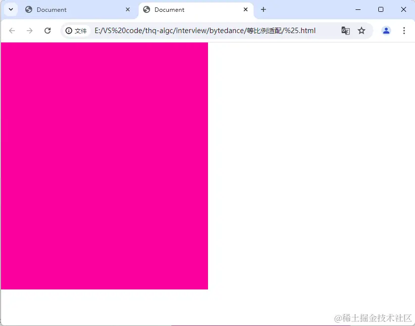Close the second Document tab

pyautogui.click(x=246, y=9)
